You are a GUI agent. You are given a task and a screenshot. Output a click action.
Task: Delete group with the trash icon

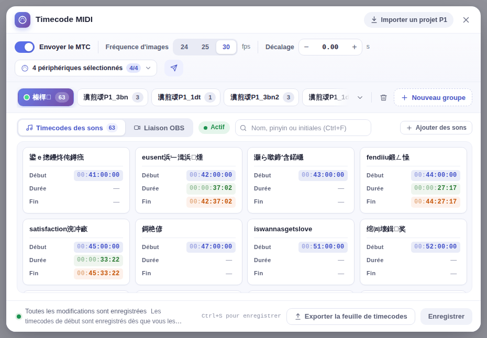[x=383, y=97]
